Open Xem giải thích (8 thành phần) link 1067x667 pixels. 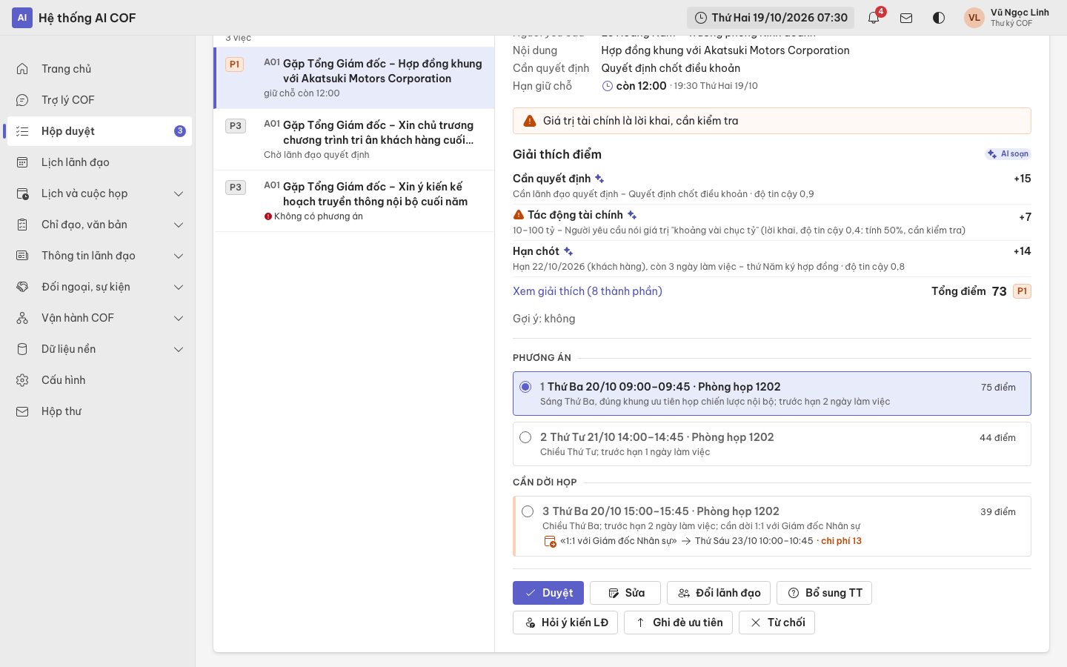point(588,291)
